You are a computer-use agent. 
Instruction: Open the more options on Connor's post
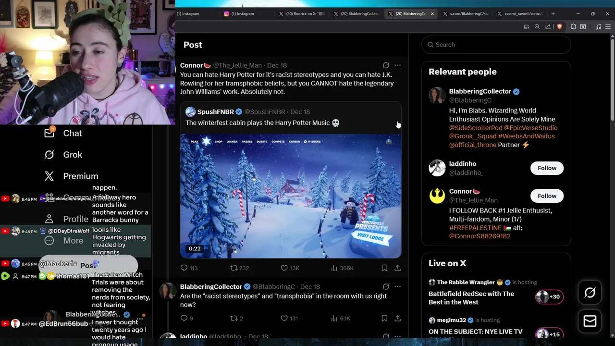point(397,65)
